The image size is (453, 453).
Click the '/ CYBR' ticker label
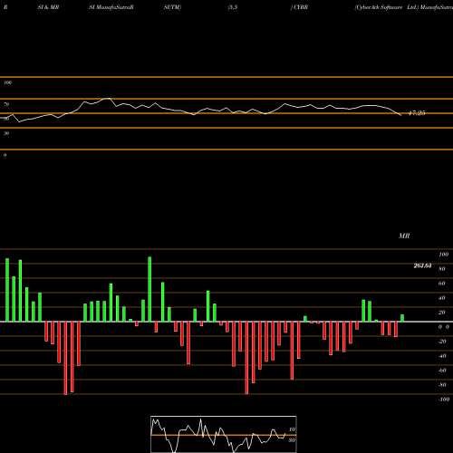[x=299, y=7]
